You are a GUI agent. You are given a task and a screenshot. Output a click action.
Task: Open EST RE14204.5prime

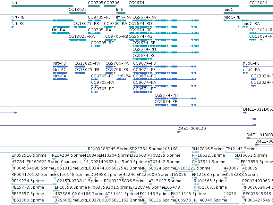[68, 155]
